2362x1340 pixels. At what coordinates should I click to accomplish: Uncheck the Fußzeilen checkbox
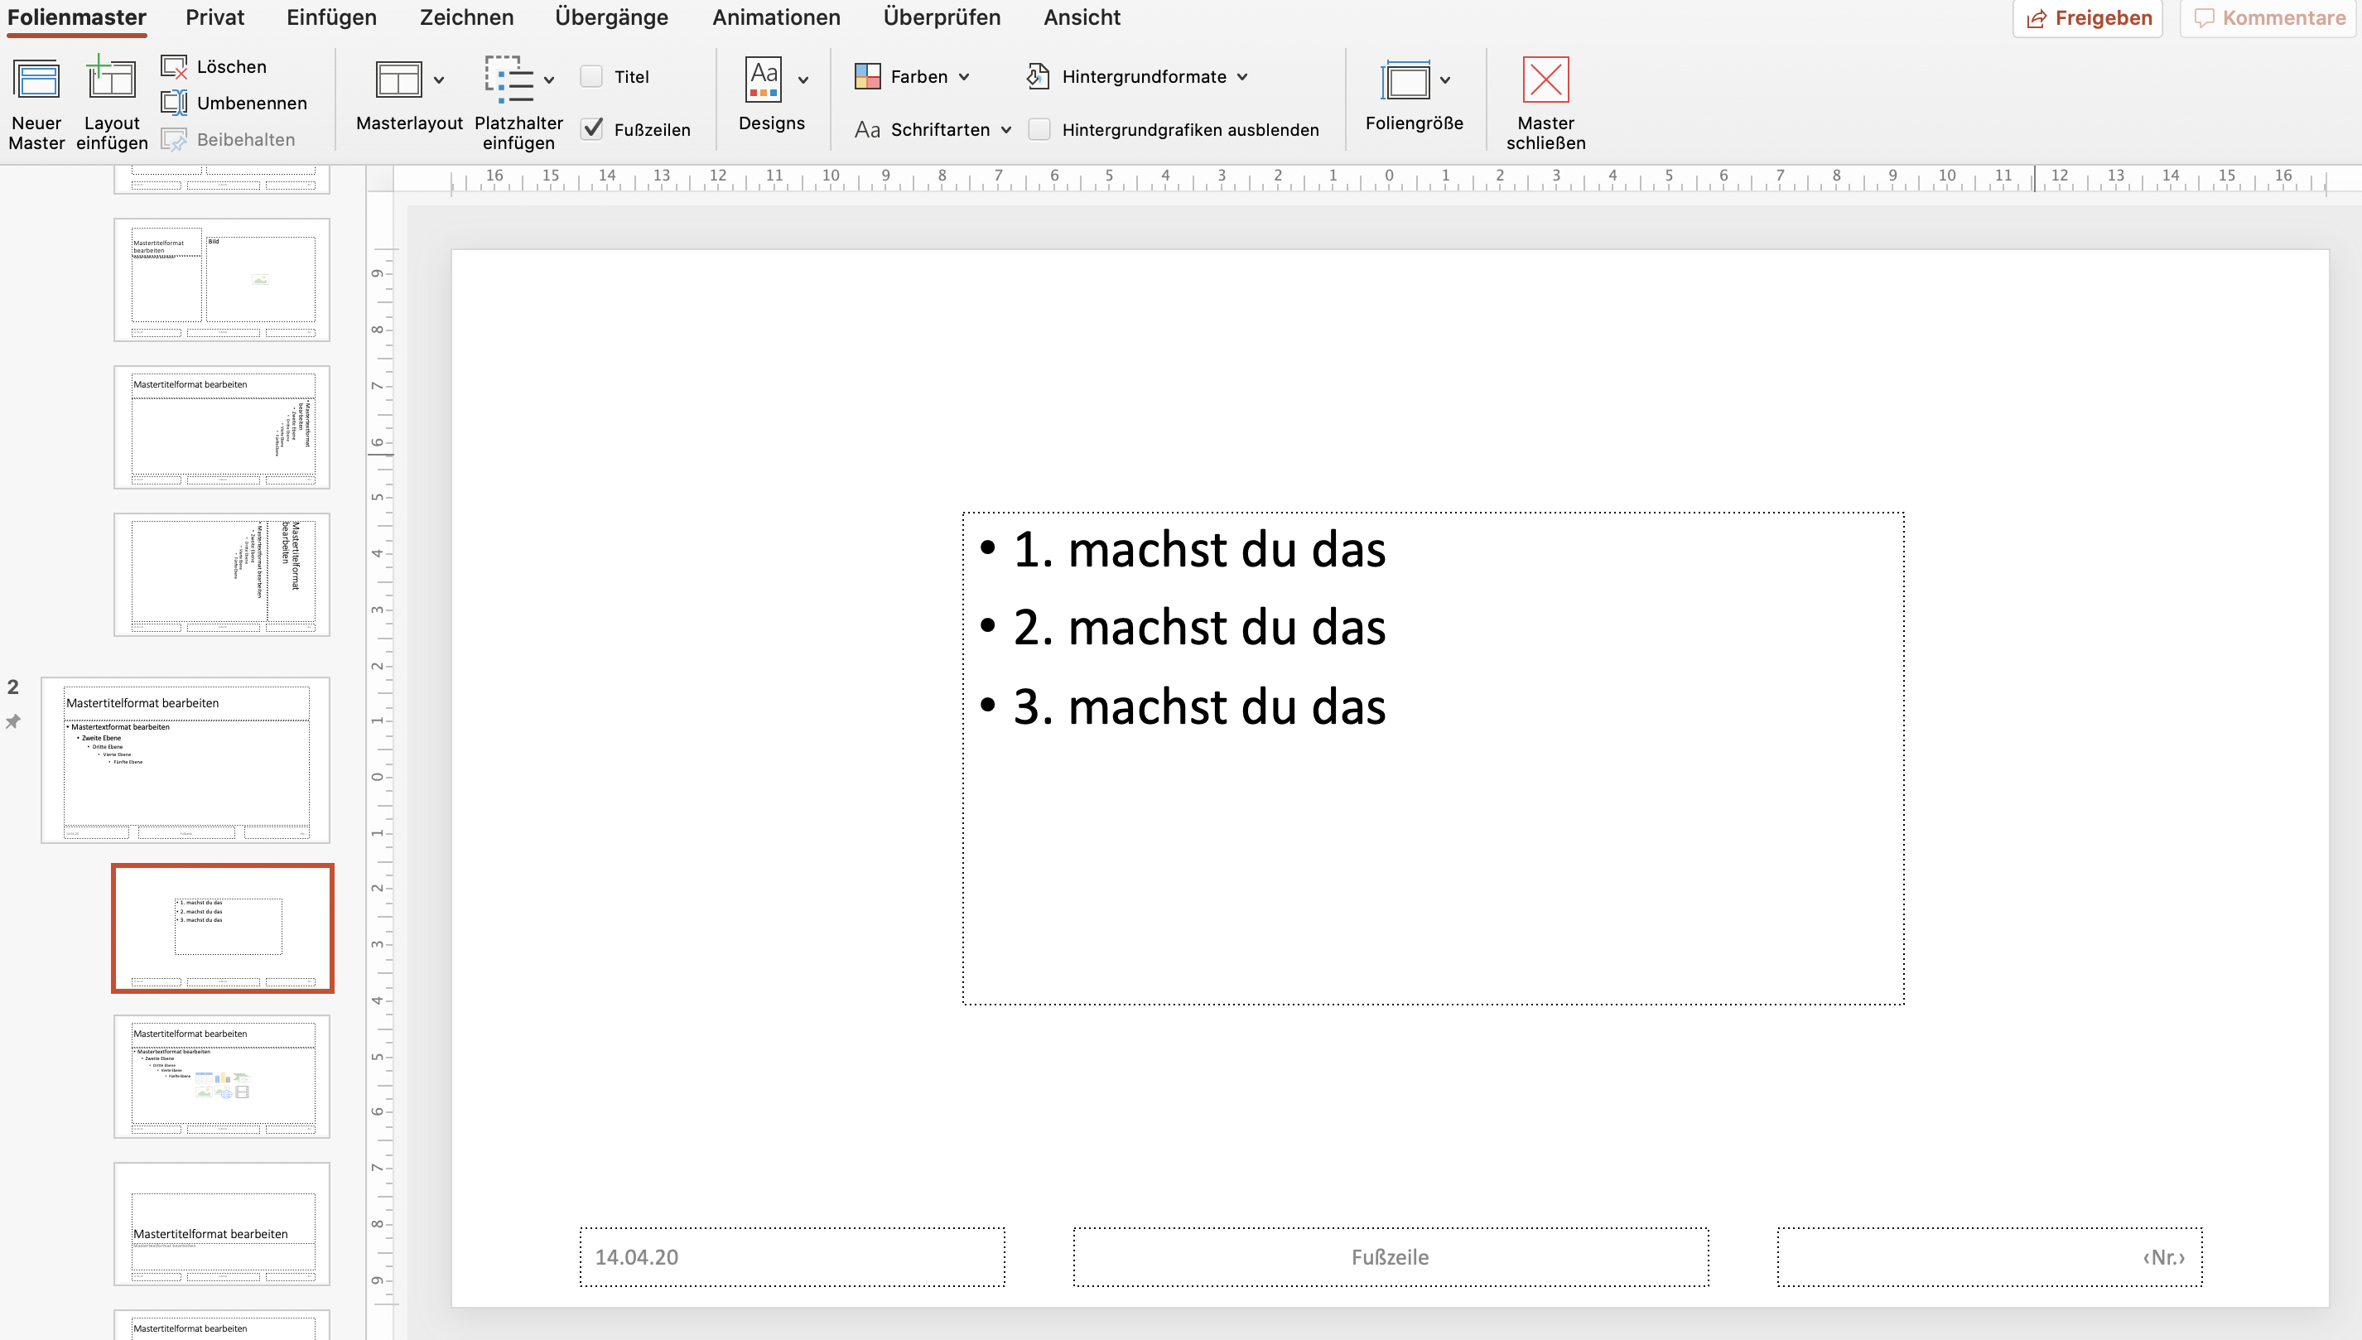[x=591, y=129]
